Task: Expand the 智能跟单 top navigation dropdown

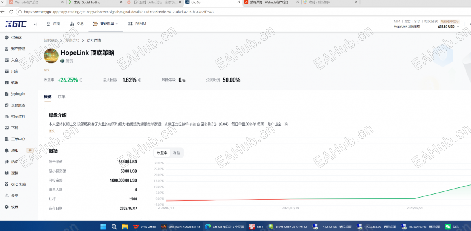Action: [x=105, y=24]
